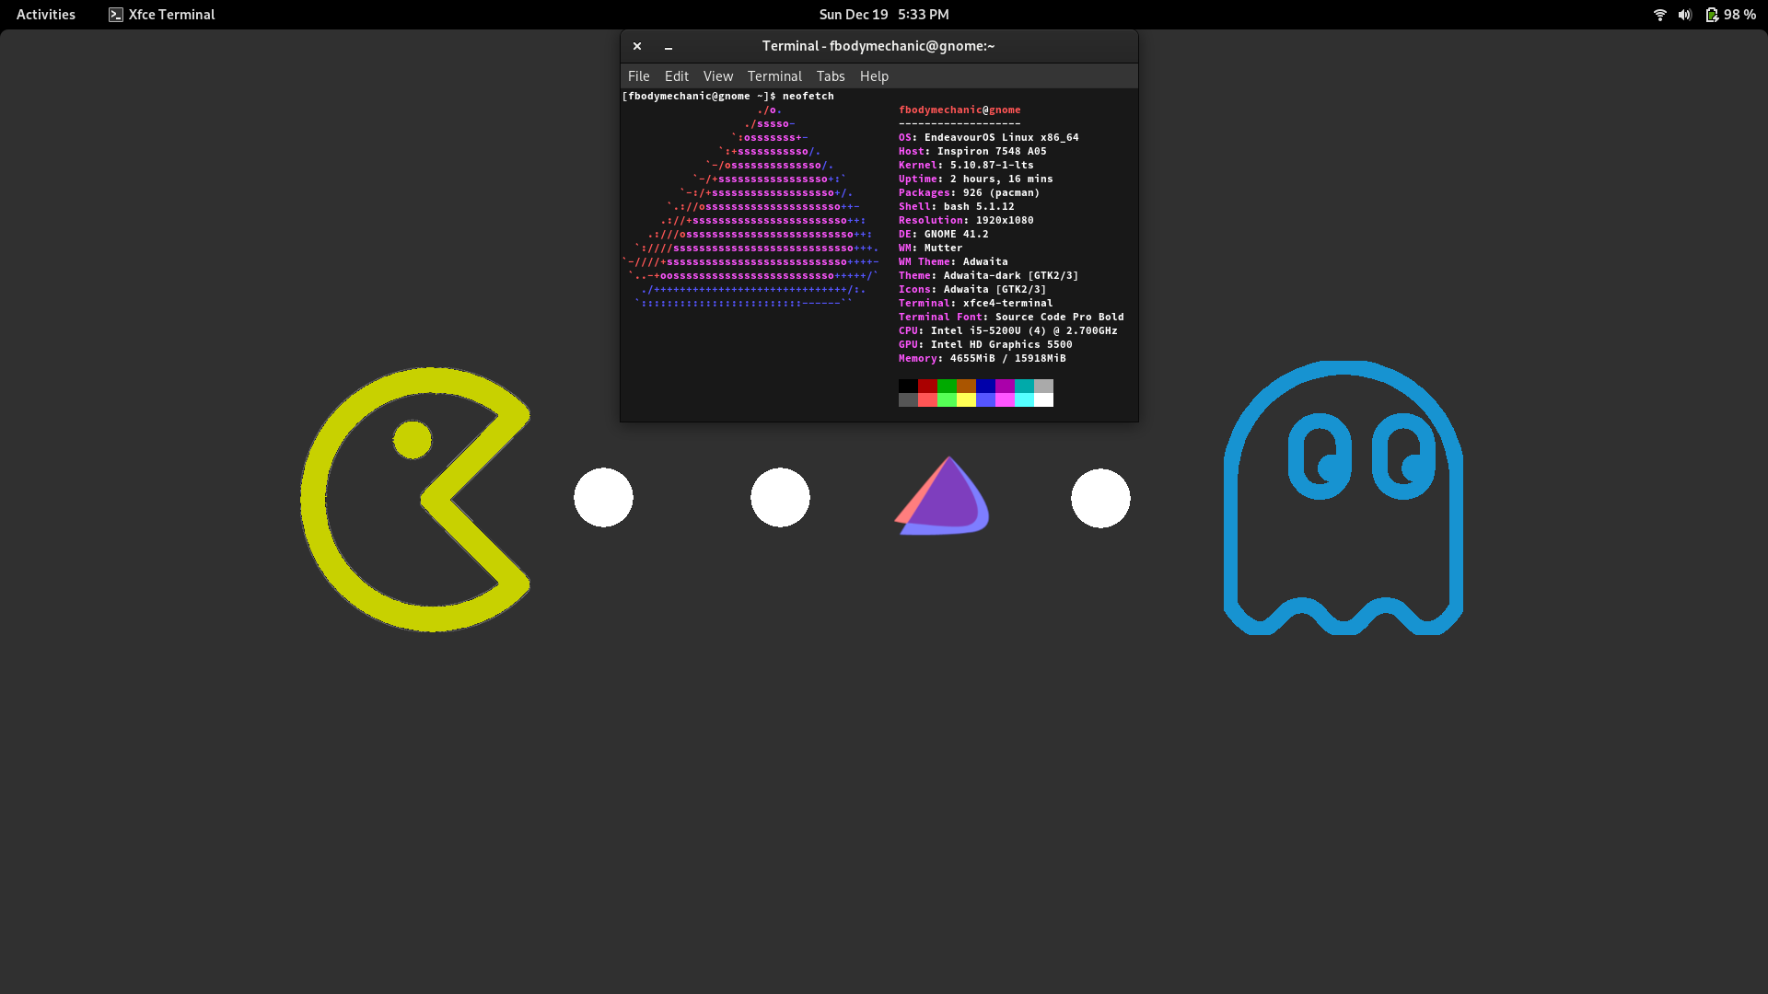Screen dimensions: 1768x994
Task: Expand the Help menu dropdown
Action: [873, 76]
